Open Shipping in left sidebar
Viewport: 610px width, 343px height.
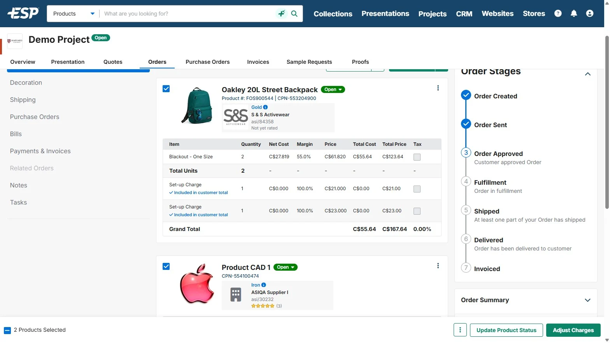[23, 100]
